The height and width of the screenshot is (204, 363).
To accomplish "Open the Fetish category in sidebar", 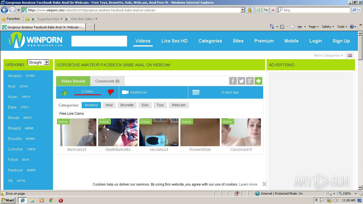I will (x=28, y=160).
